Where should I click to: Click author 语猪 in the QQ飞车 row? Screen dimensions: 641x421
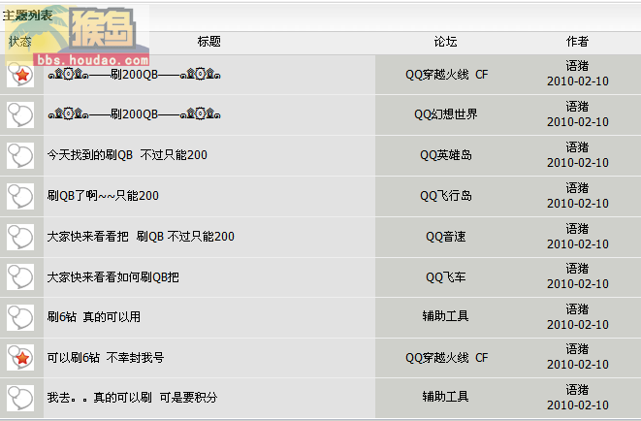(x=577, y=268)
